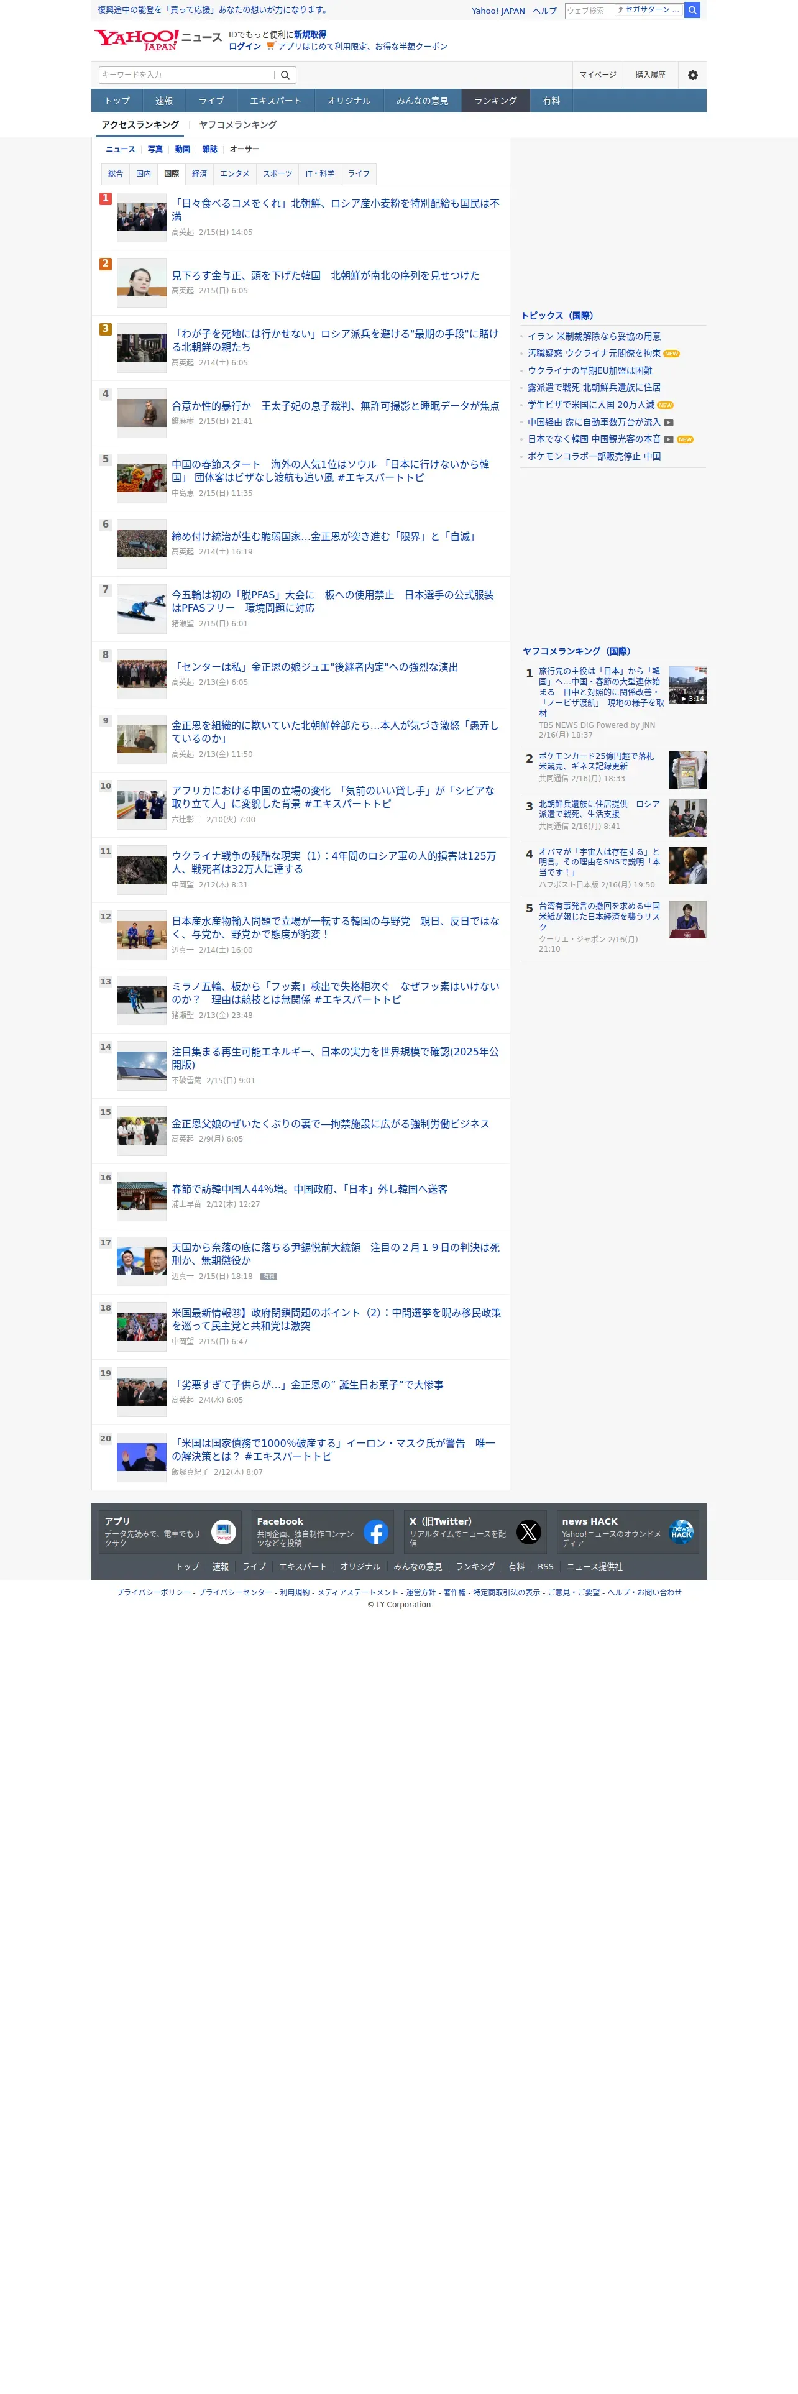Select the 経済 category tab
798x2394 pixels.
coord(199,174)
